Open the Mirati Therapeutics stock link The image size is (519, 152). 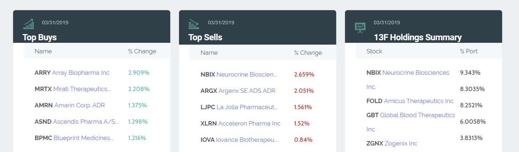click(82, 89)
